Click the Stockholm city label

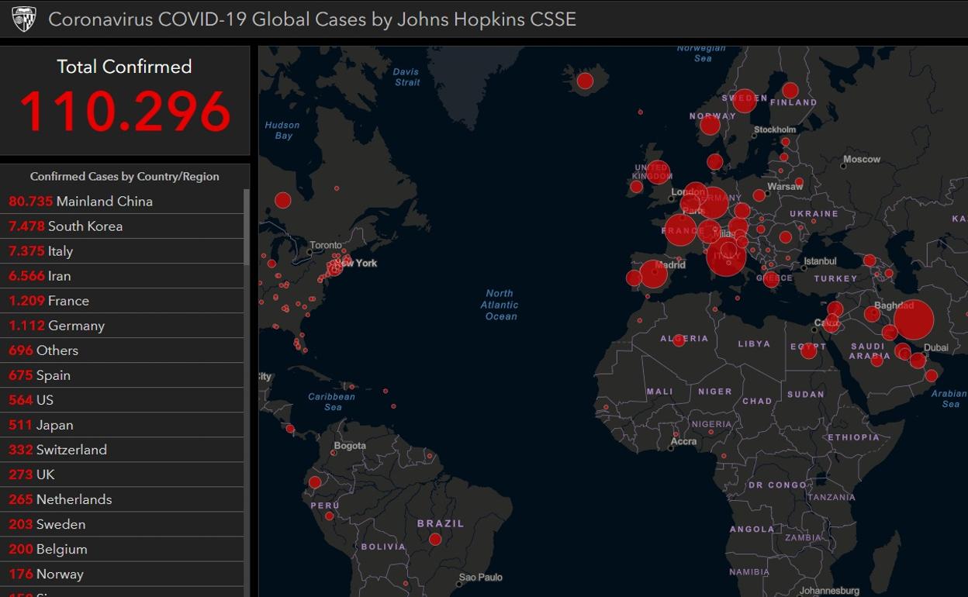[x=775, y=129]
